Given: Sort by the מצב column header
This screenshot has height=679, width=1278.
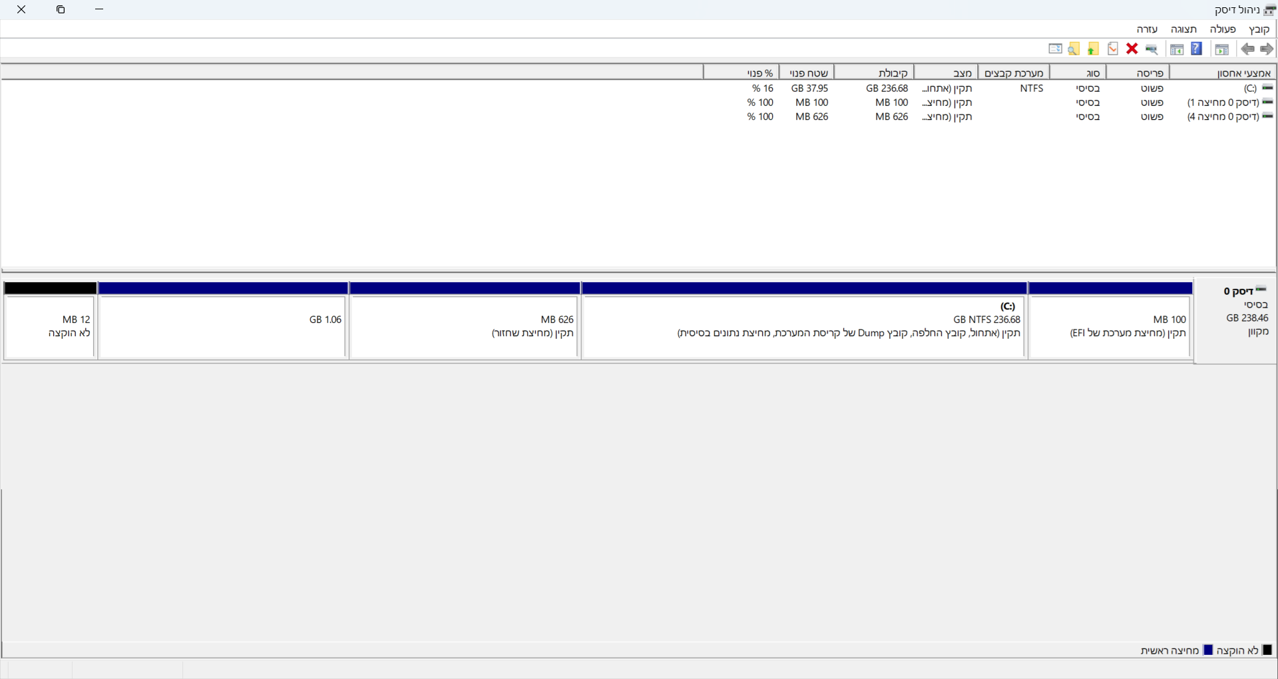Looking at the screenshot, I should click(x=946, y=73).
